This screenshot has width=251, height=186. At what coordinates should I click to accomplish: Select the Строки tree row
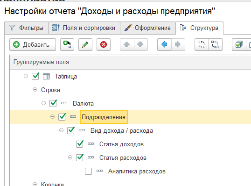pos(131,90)
